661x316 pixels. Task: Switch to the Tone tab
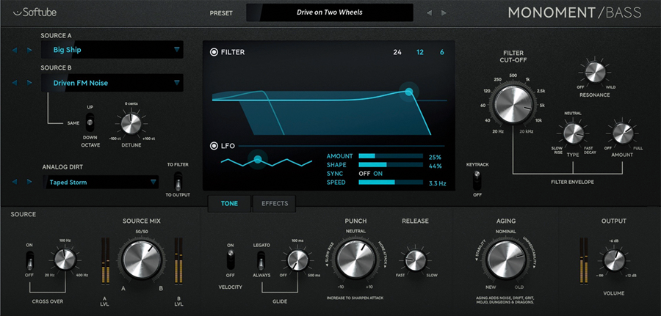coord(229,204)
